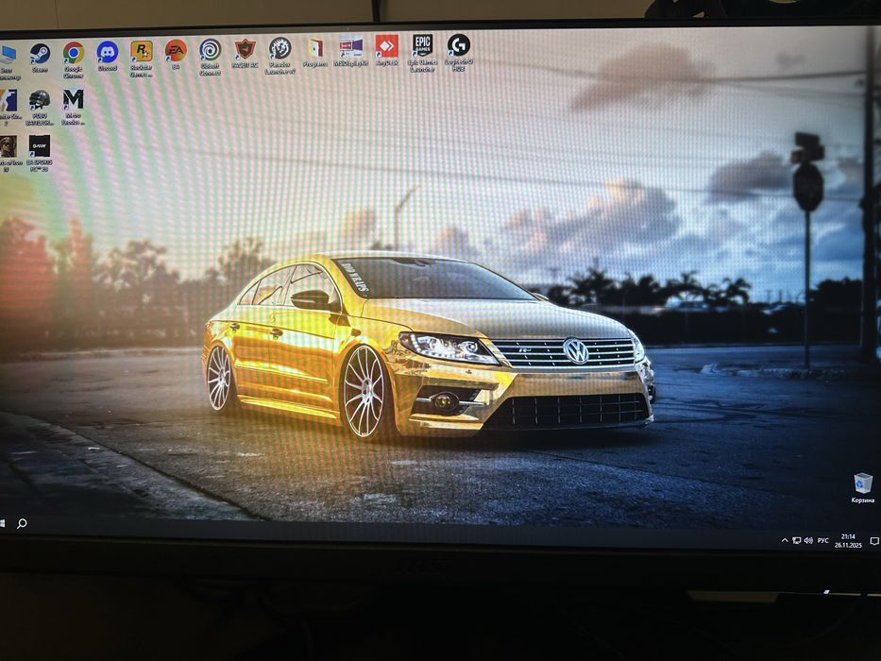
Task: Open the taskbar search magnifier
Action: 22,524
